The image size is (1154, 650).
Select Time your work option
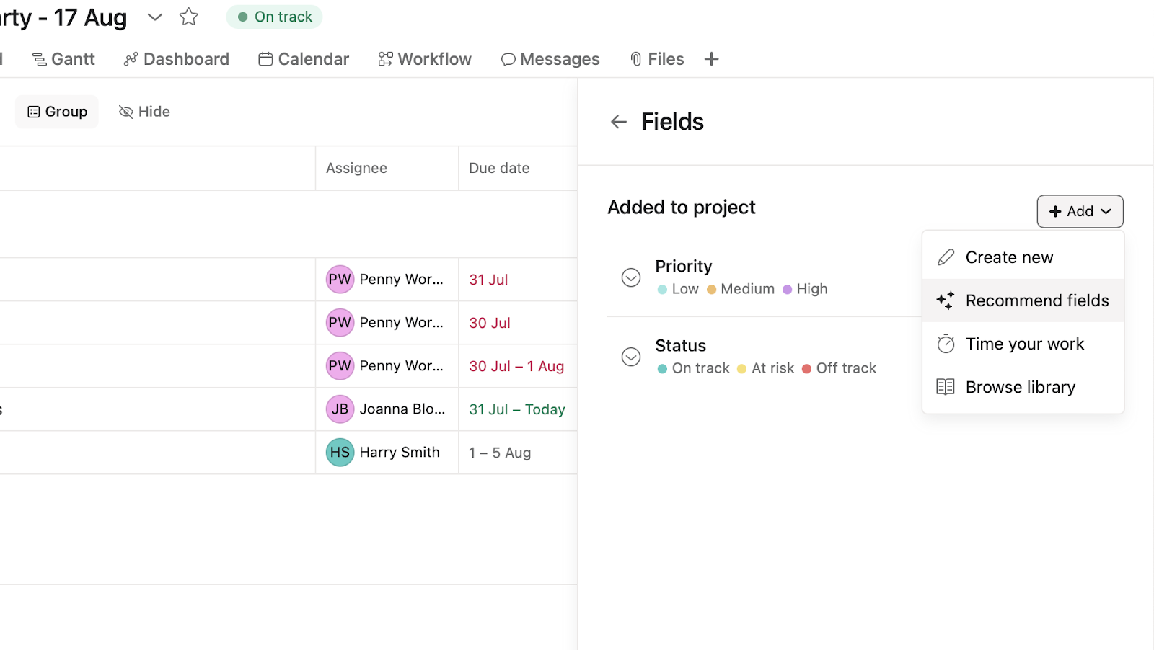[1023, 344]
